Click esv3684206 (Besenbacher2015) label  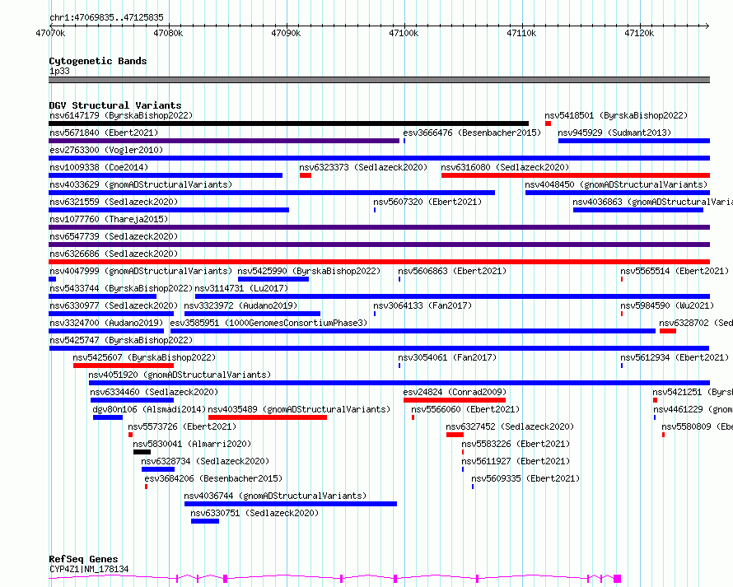(213, 478)
